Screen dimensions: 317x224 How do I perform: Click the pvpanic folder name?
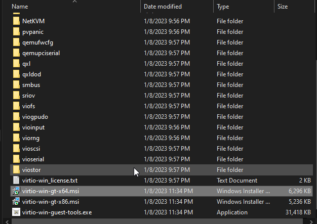(33, 32)
